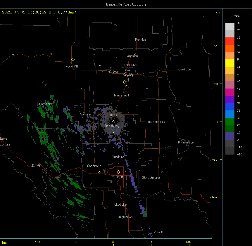
Task: Click the RockyMH city label
Action: [x=72, y=66]
